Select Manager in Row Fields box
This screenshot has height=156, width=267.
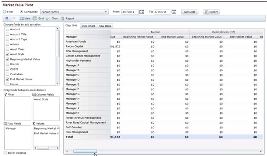11,128
